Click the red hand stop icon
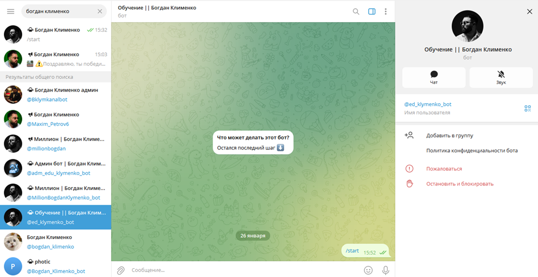This screenshot has height=277, width=538. click(x=409, y=184)
